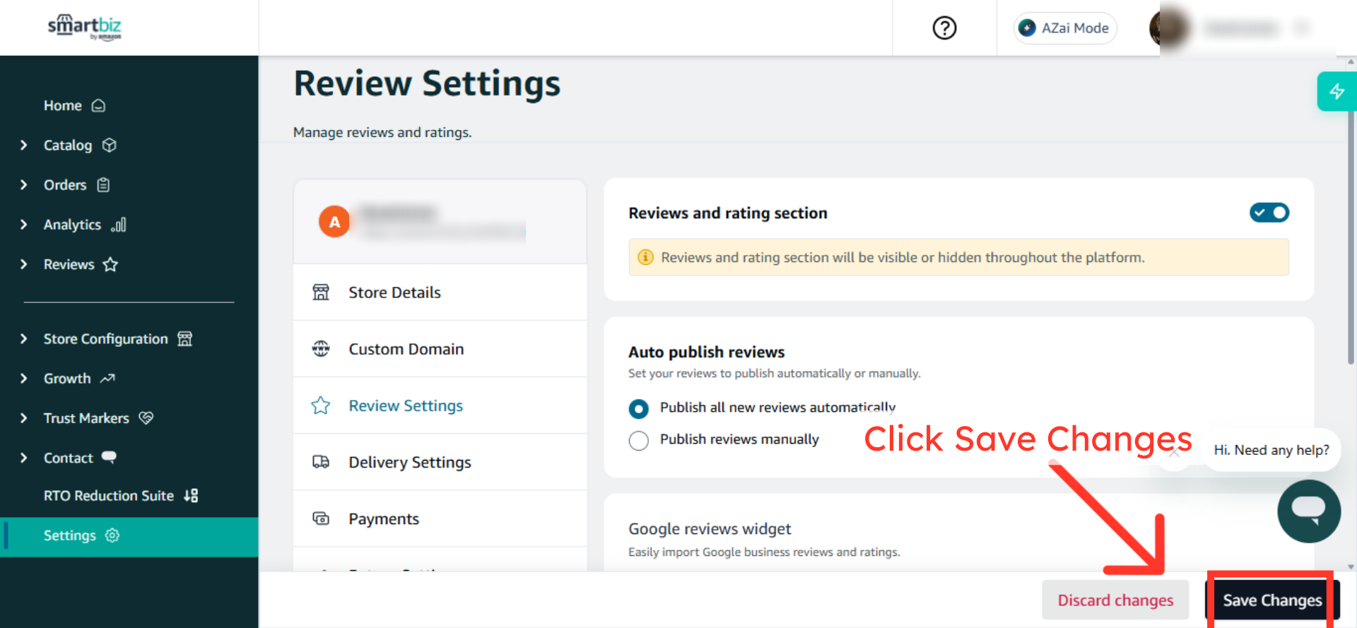
Task: Click Save Changes button
Action: (x=1272, y=600)
